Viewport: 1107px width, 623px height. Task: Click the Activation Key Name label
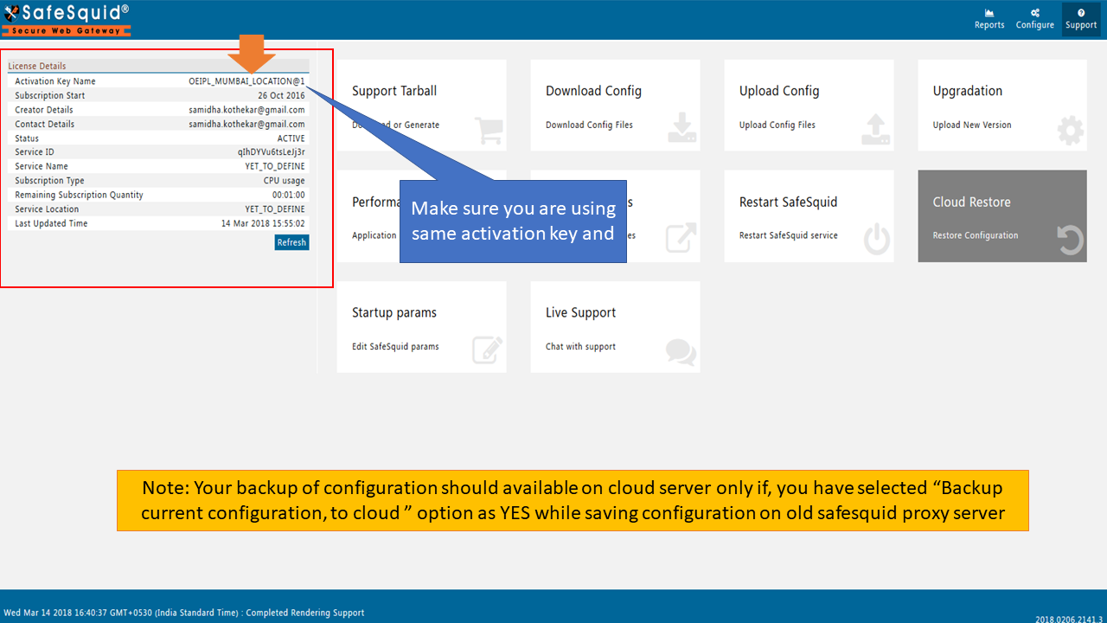55,81
